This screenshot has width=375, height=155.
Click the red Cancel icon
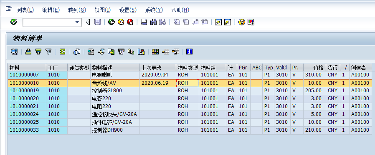(130, 22)
